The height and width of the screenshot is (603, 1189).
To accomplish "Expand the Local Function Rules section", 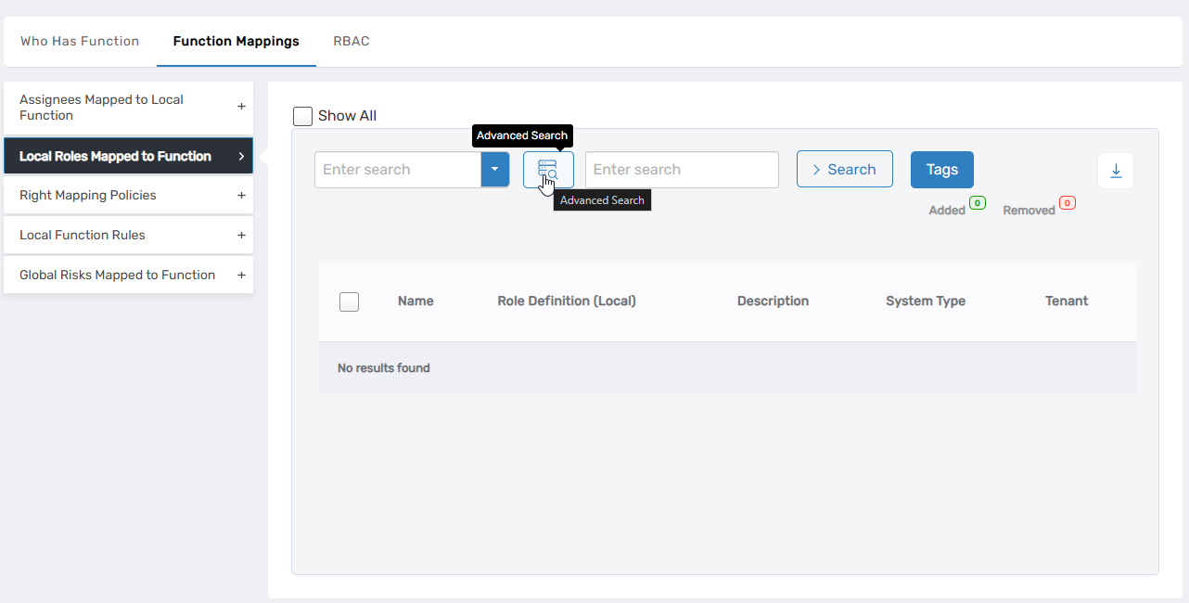I will [241, 235].
